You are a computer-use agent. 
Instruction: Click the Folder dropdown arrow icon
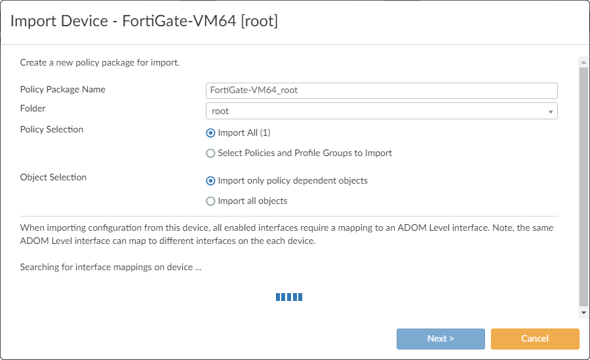[551, 111]
